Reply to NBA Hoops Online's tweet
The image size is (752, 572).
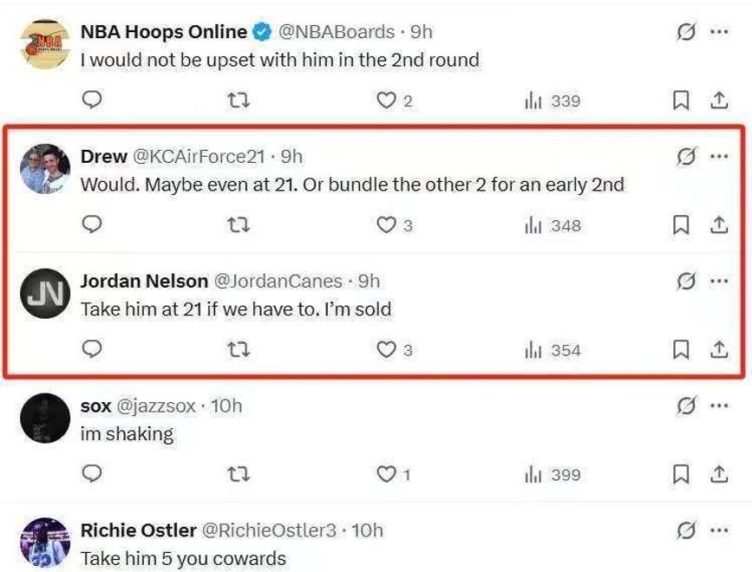pyautogui.click(x=92, y=101)
